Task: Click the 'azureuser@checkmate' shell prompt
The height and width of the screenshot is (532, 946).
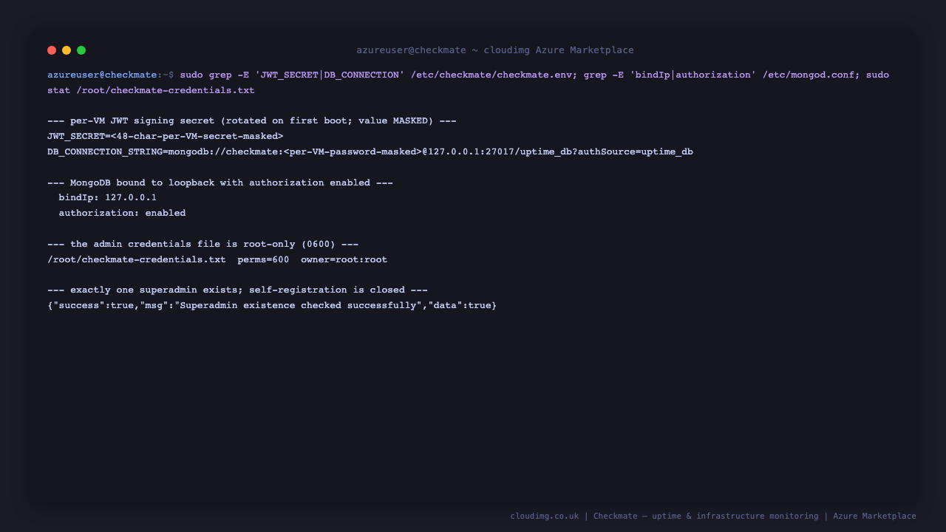Action: (102, 75)
